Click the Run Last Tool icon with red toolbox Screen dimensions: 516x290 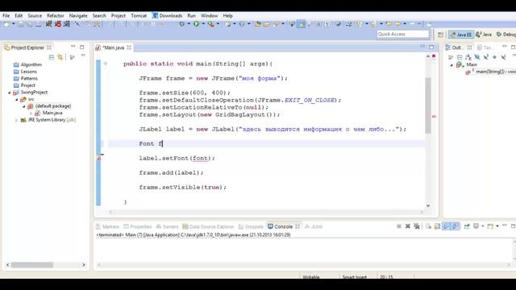tap(210, 23)
